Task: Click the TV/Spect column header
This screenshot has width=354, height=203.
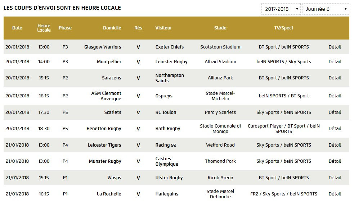Action: click(283, 28)
